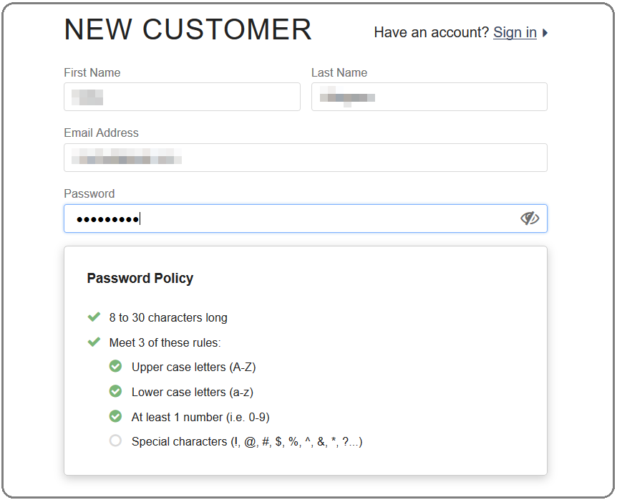Click the First Name label
Viewport: 617px width, 500px height.
tap(92, 72)
